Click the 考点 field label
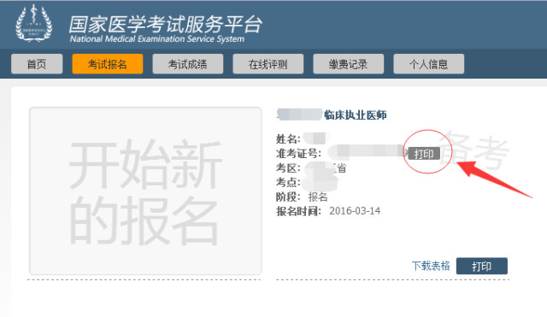Viewport: 547px width, 317px height. [x=288, y=182]
